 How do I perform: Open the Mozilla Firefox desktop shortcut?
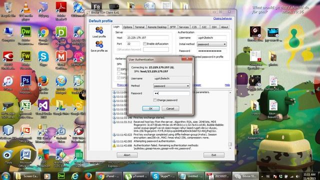coord(43,84)
